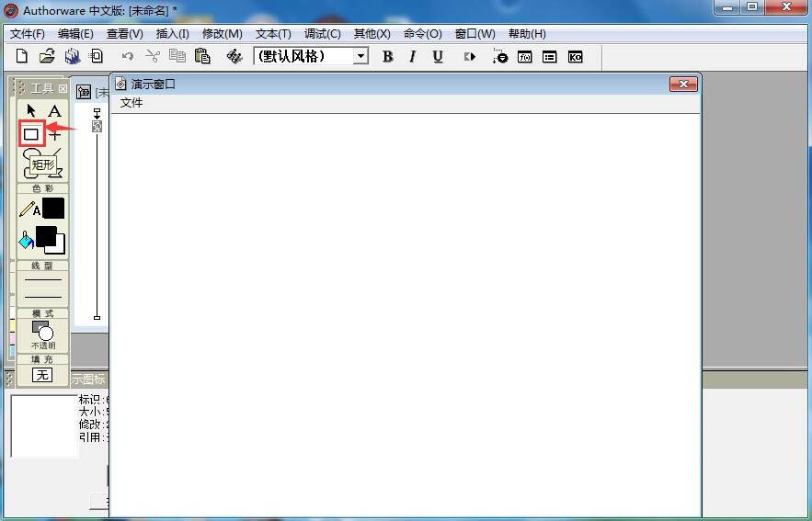The width and height of the screenshot is (812, 521).
Task: Maximize the Authorware main window
Action: 752,7
